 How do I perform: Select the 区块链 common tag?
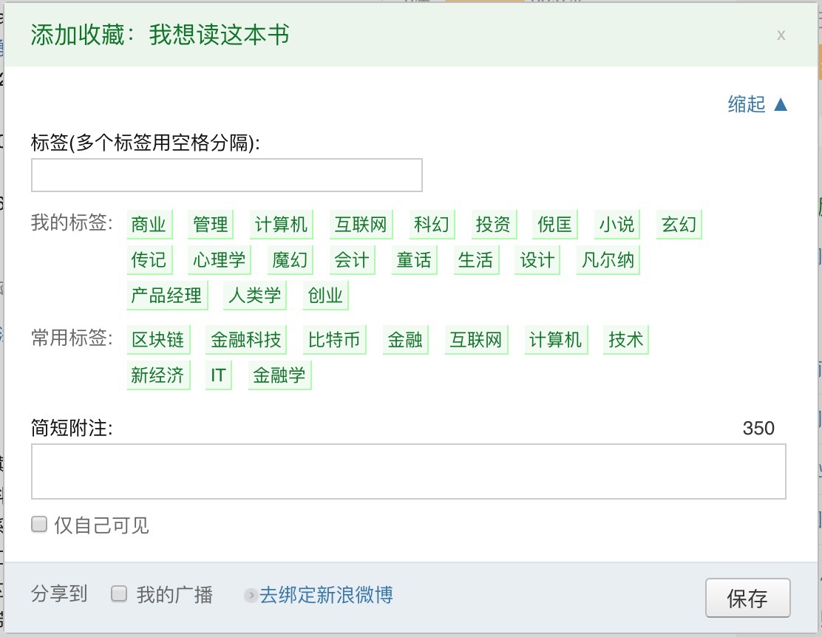point(157,340)
